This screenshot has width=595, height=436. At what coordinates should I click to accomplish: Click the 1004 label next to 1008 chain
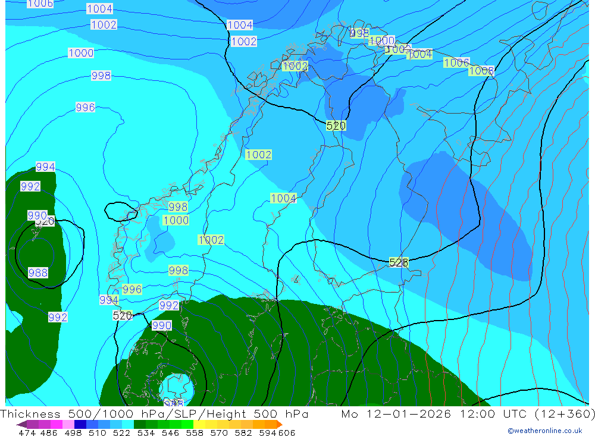point(419,54)
